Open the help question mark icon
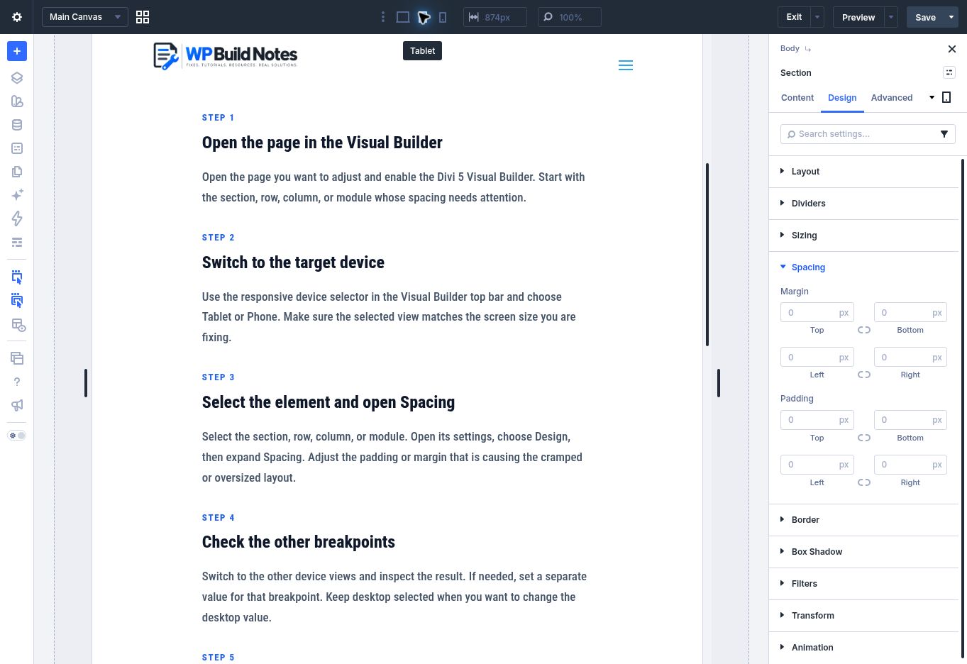 pyautogui.click(x=17, y=382)
